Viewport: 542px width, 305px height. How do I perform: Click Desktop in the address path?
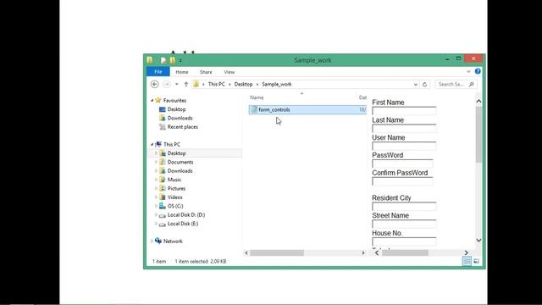(x=243, y=84)
